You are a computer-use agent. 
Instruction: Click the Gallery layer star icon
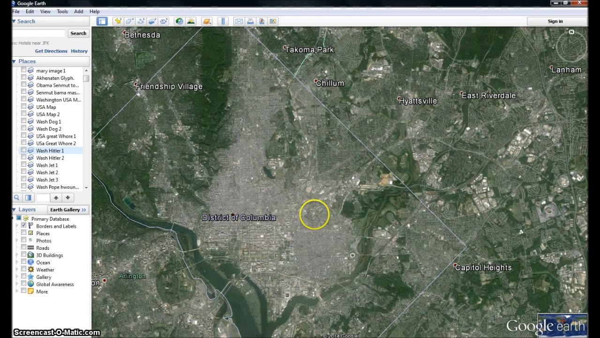click(x=31, y=277)
